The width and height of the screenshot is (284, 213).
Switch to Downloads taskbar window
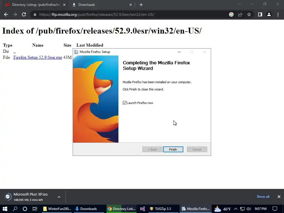coord(88,209)
